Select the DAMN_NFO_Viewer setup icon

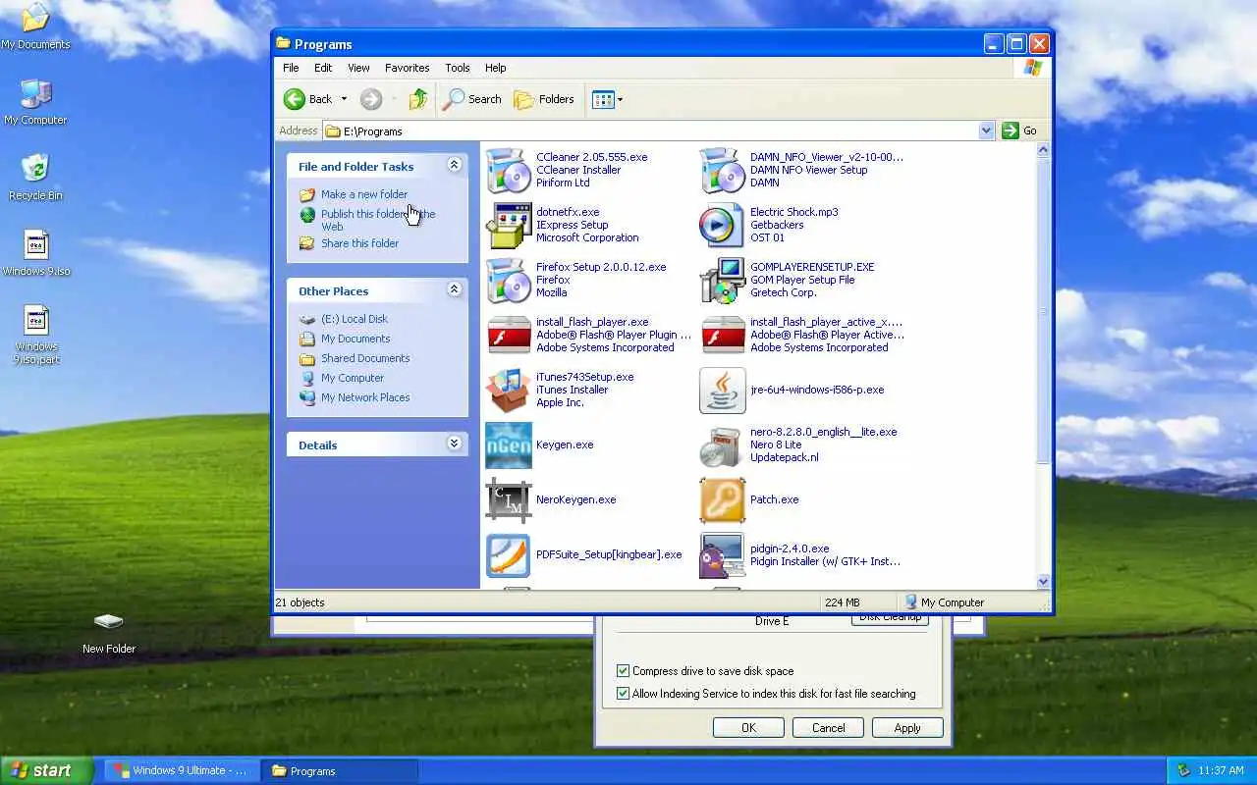[723, 170]
